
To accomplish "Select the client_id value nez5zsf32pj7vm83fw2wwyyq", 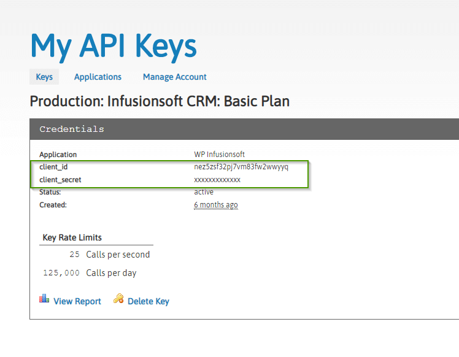I will [241, 167].
